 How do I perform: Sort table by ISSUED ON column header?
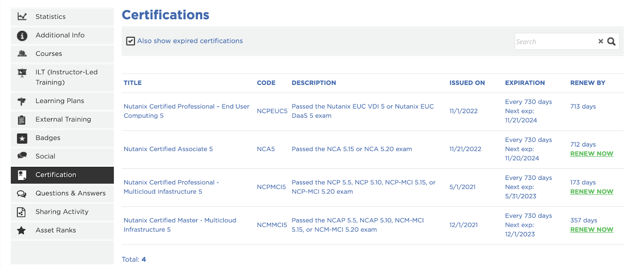(467, 83)
